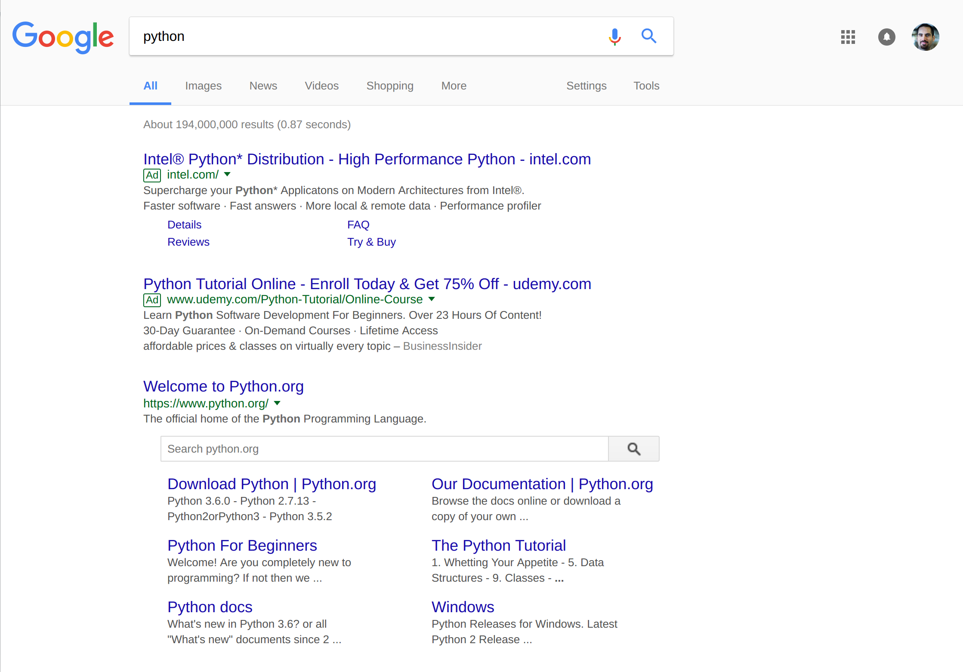Switch to the Videos tab
The image size is (963, 672).
[x=322, y=86]
